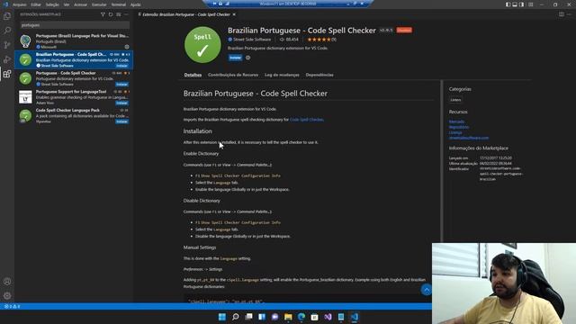Open the Run and Debug view
The image size is (576, 324).
click(7, 59)
